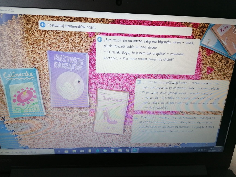The width and height of the screenshot is (236, 177).
Task: Click the circled X icon on the notebook
Action: [x=234, y=30]
